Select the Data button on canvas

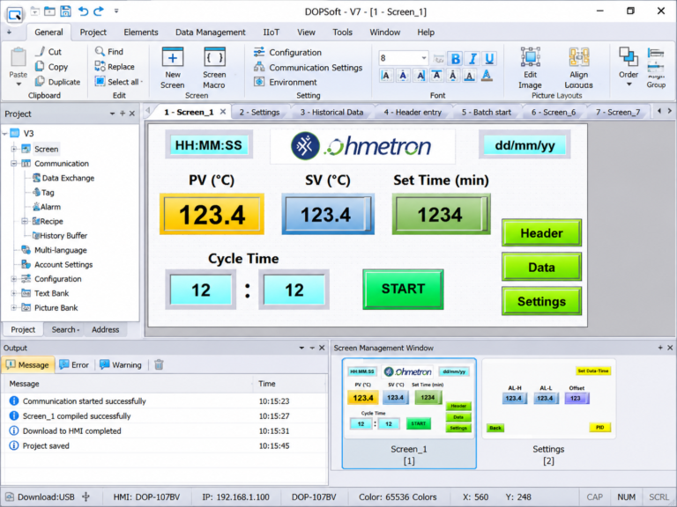[541, 267]
